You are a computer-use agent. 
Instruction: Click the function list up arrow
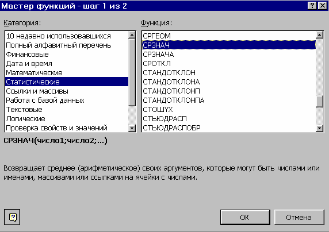coord(319,35)
